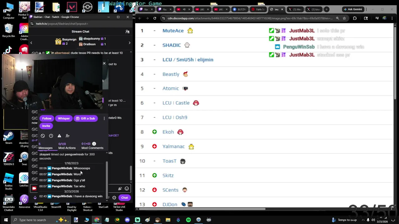Viewport: 399px width, 224px height.
Task: Click the 'I have a daveong win' log message
Action: (71, 196)
